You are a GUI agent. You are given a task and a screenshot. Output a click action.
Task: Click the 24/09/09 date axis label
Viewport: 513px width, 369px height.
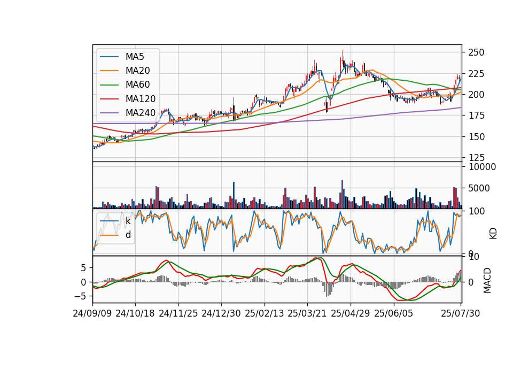[92, 313]
